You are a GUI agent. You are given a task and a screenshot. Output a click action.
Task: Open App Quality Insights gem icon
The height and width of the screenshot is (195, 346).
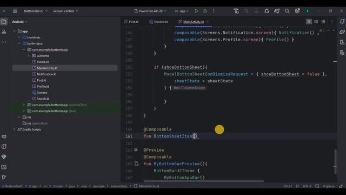coord(4,157)
